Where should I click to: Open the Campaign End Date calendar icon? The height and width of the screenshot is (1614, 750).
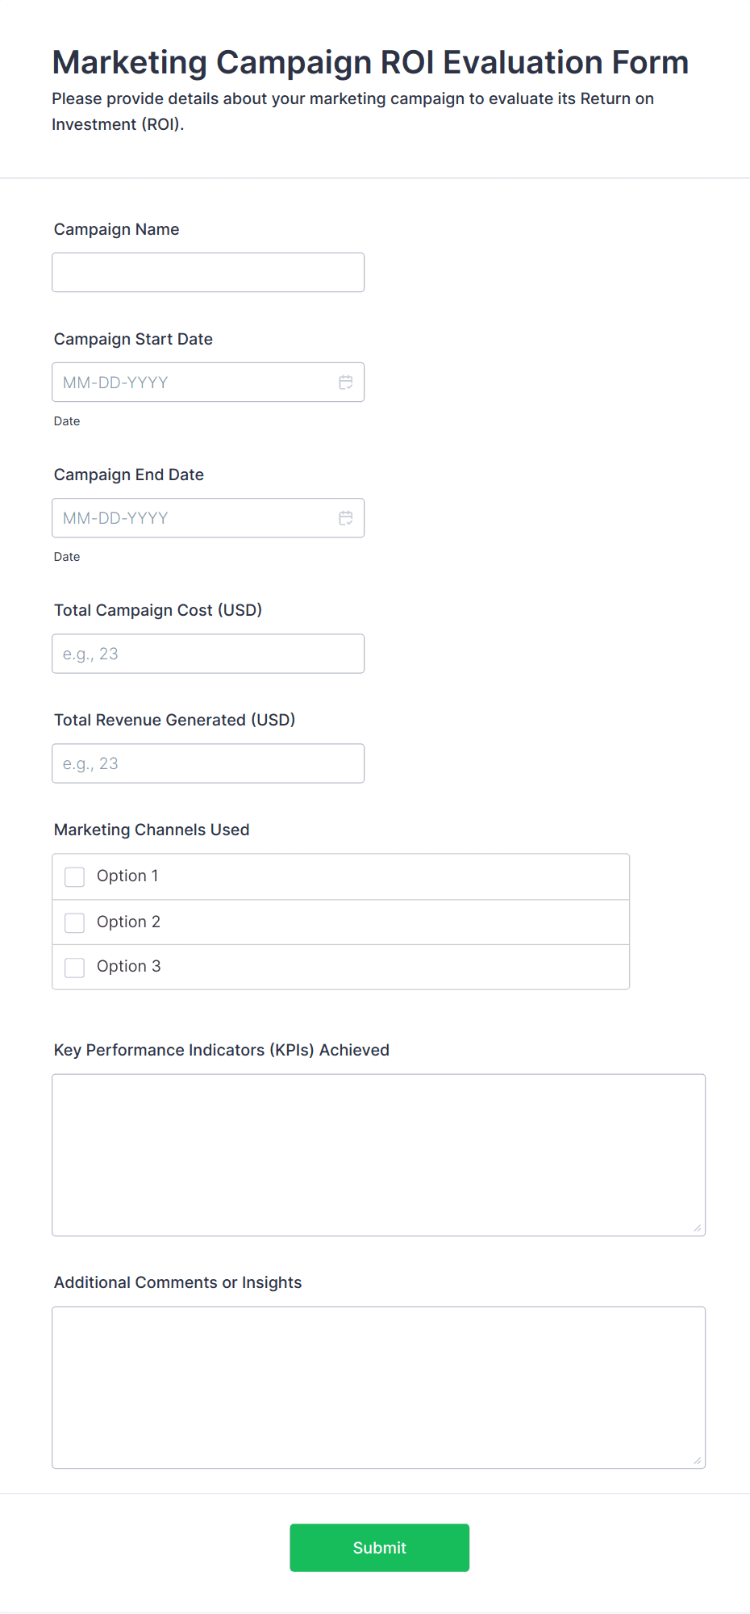point(345,518)
